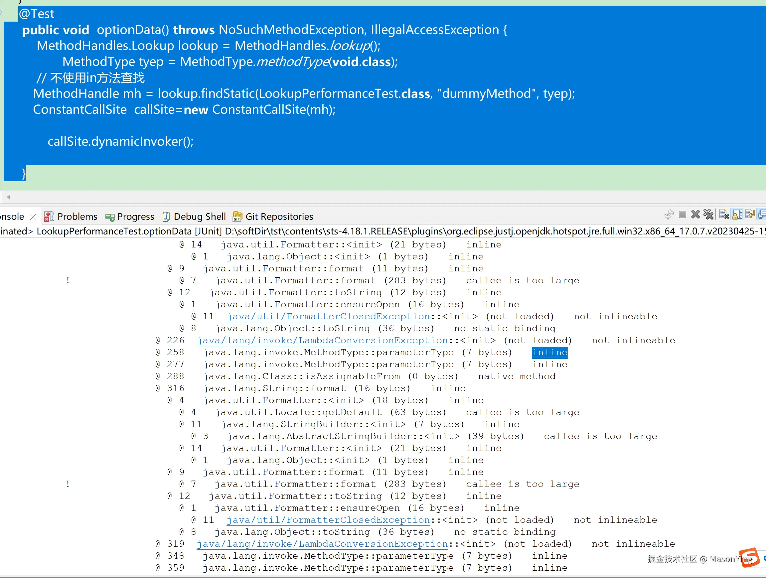Screen dimensions: 766x578
Task: Click Remove All Terminated Launches icon
Action: pos(708,215)
